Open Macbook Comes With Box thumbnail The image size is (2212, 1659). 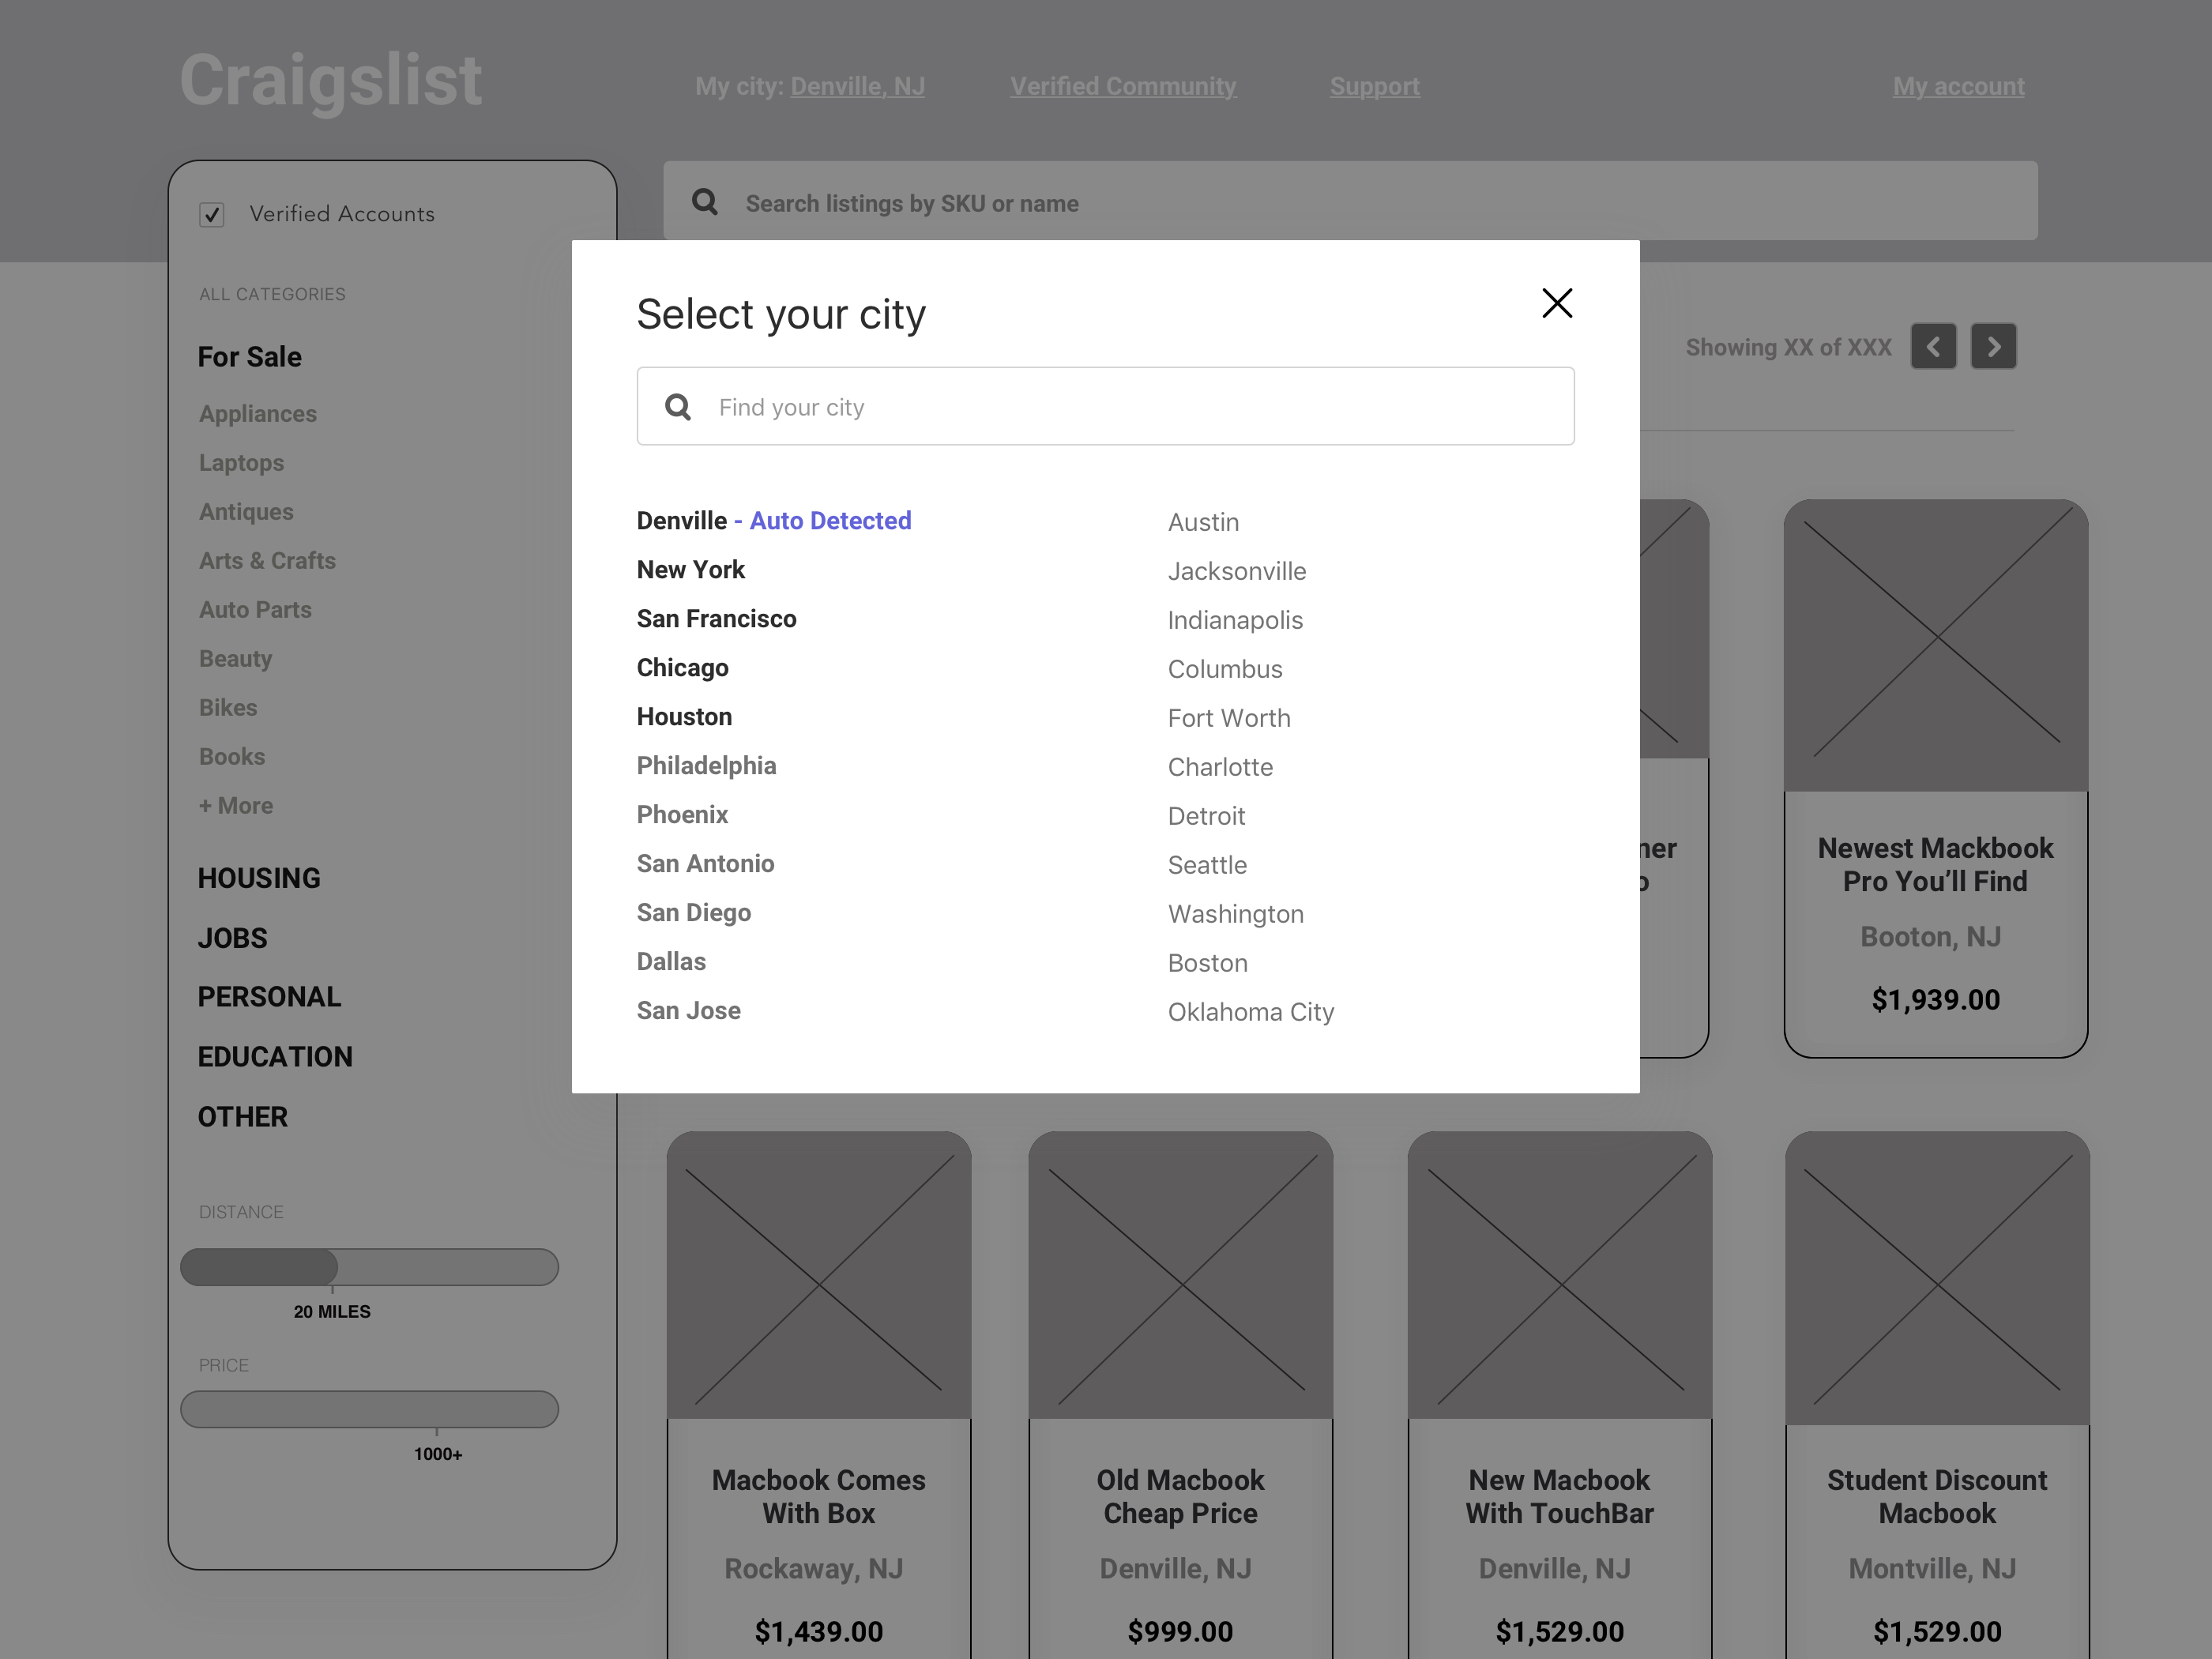tap(819, 1275)
